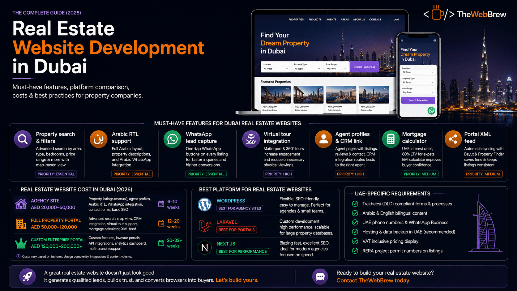Image resolution: width=517 pixels, height=291 pixels.
Task: Click the calendar icon beside 20–32+ weeks
Action: pyautogui.click(x=161, y=243)
